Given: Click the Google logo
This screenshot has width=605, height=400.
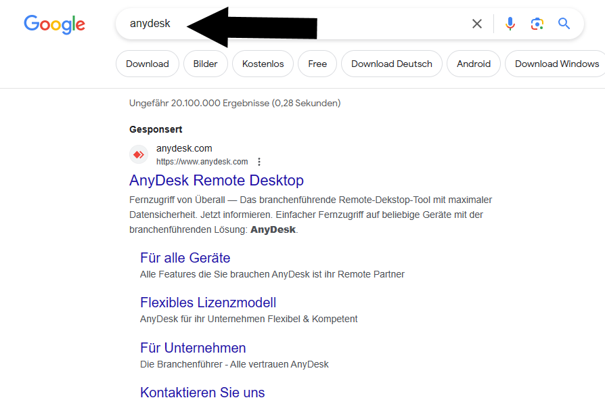Looking at the screenshot, I should click(54, 24).
